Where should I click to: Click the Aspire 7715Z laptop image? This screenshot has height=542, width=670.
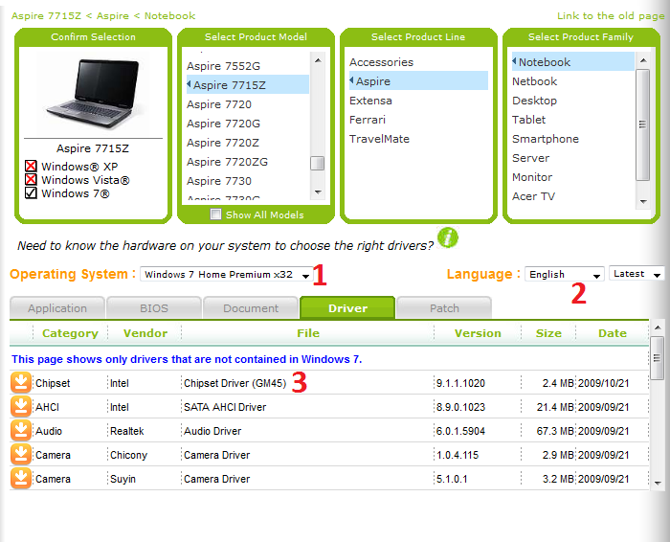point(93,94)
